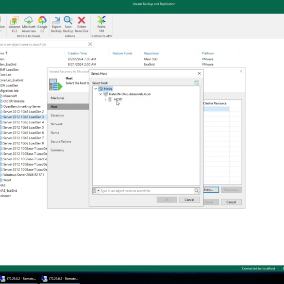Image resolution: width=284 pixels, height=284 pixels.
Task: Cancel the Instant Recovery wizard
Action: tap(231, 202)
